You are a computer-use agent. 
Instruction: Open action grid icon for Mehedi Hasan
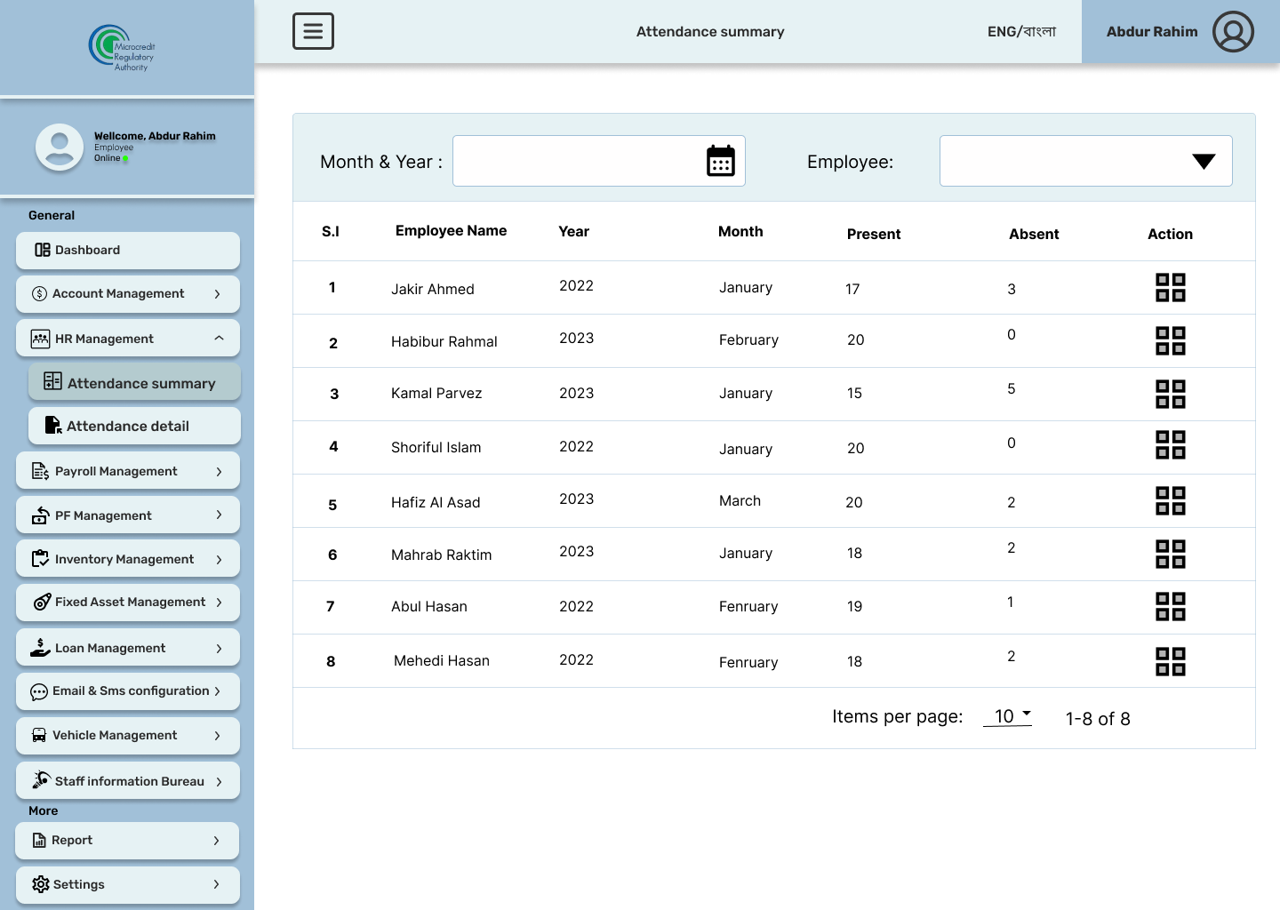click(x=1170, y=661)
